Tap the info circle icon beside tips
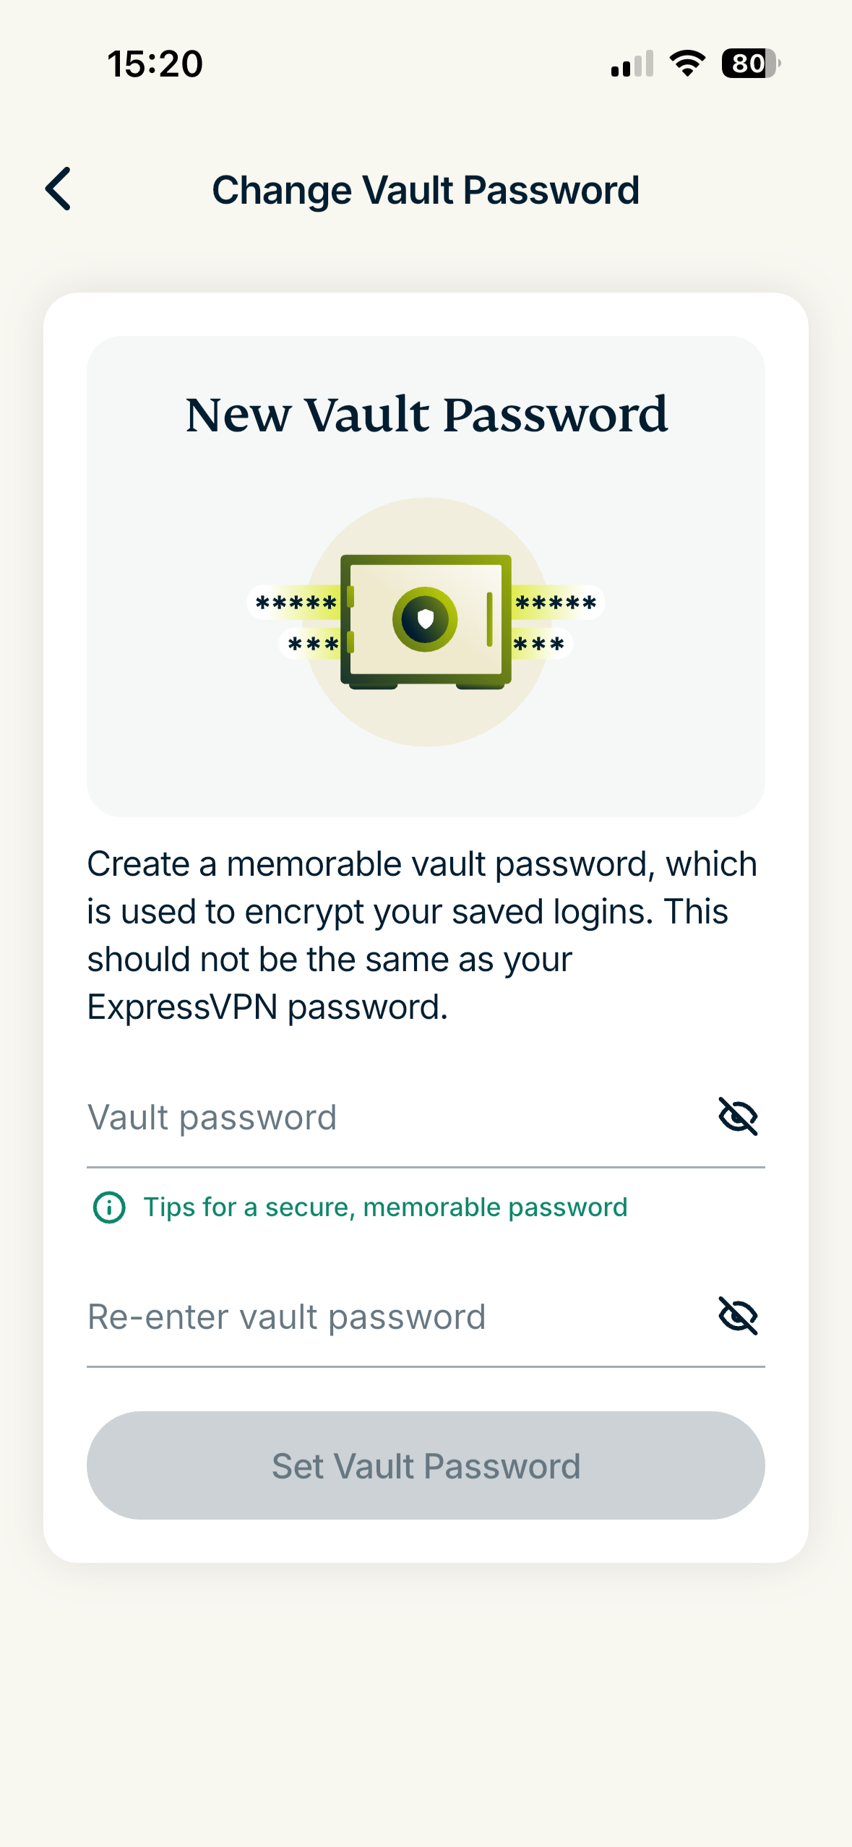 tap(109, 1207)
